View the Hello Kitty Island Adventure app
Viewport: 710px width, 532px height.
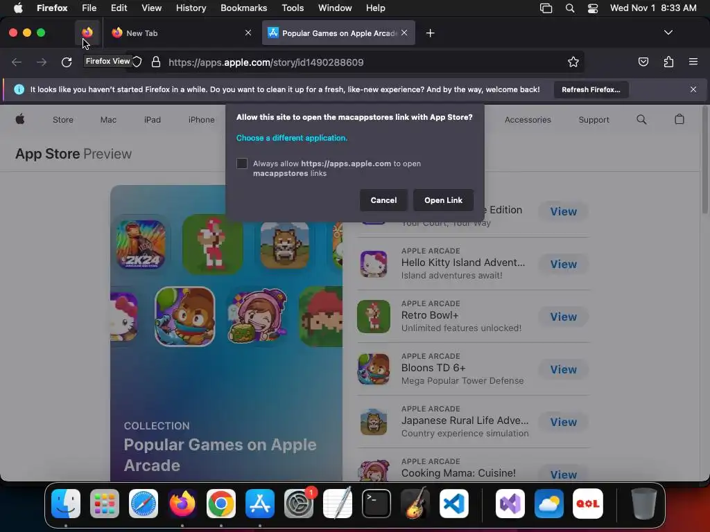click(x=563, y=264)
